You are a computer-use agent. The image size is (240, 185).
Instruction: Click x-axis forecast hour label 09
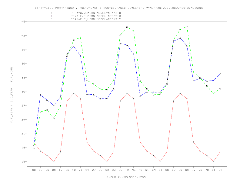(x=54, y=170)
